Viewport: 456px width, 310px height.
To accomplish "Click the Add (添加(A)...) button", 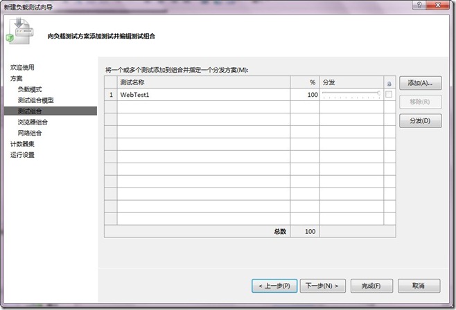I will (420, 83).
